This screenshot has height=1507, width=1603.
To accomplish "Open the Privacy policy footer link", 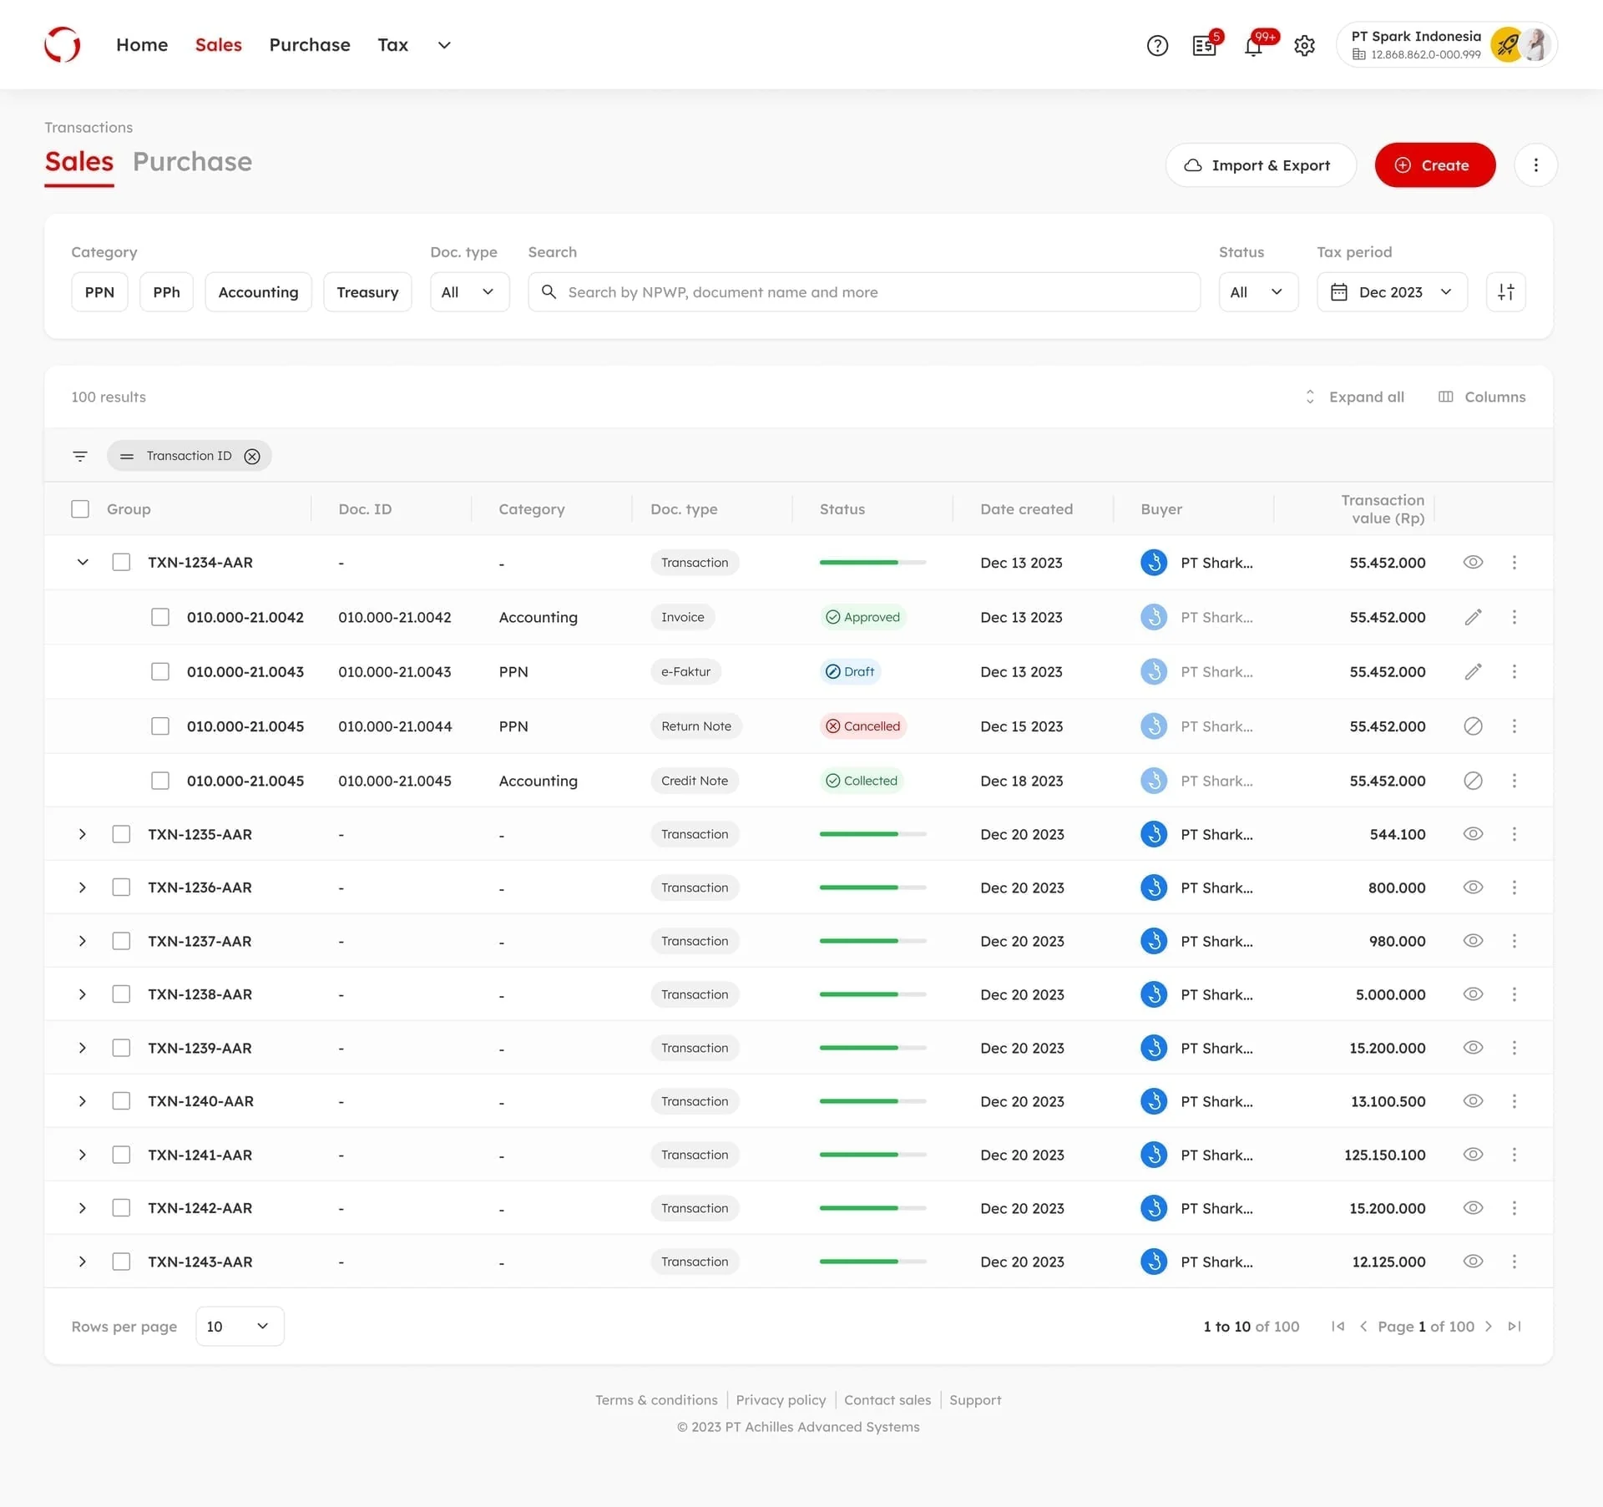I will tap(781, 1400).
